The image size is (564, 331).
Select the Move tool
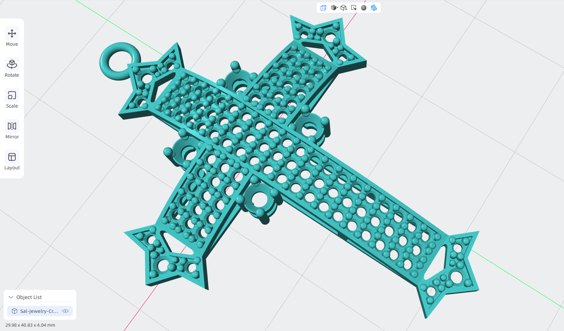[12, 37]
